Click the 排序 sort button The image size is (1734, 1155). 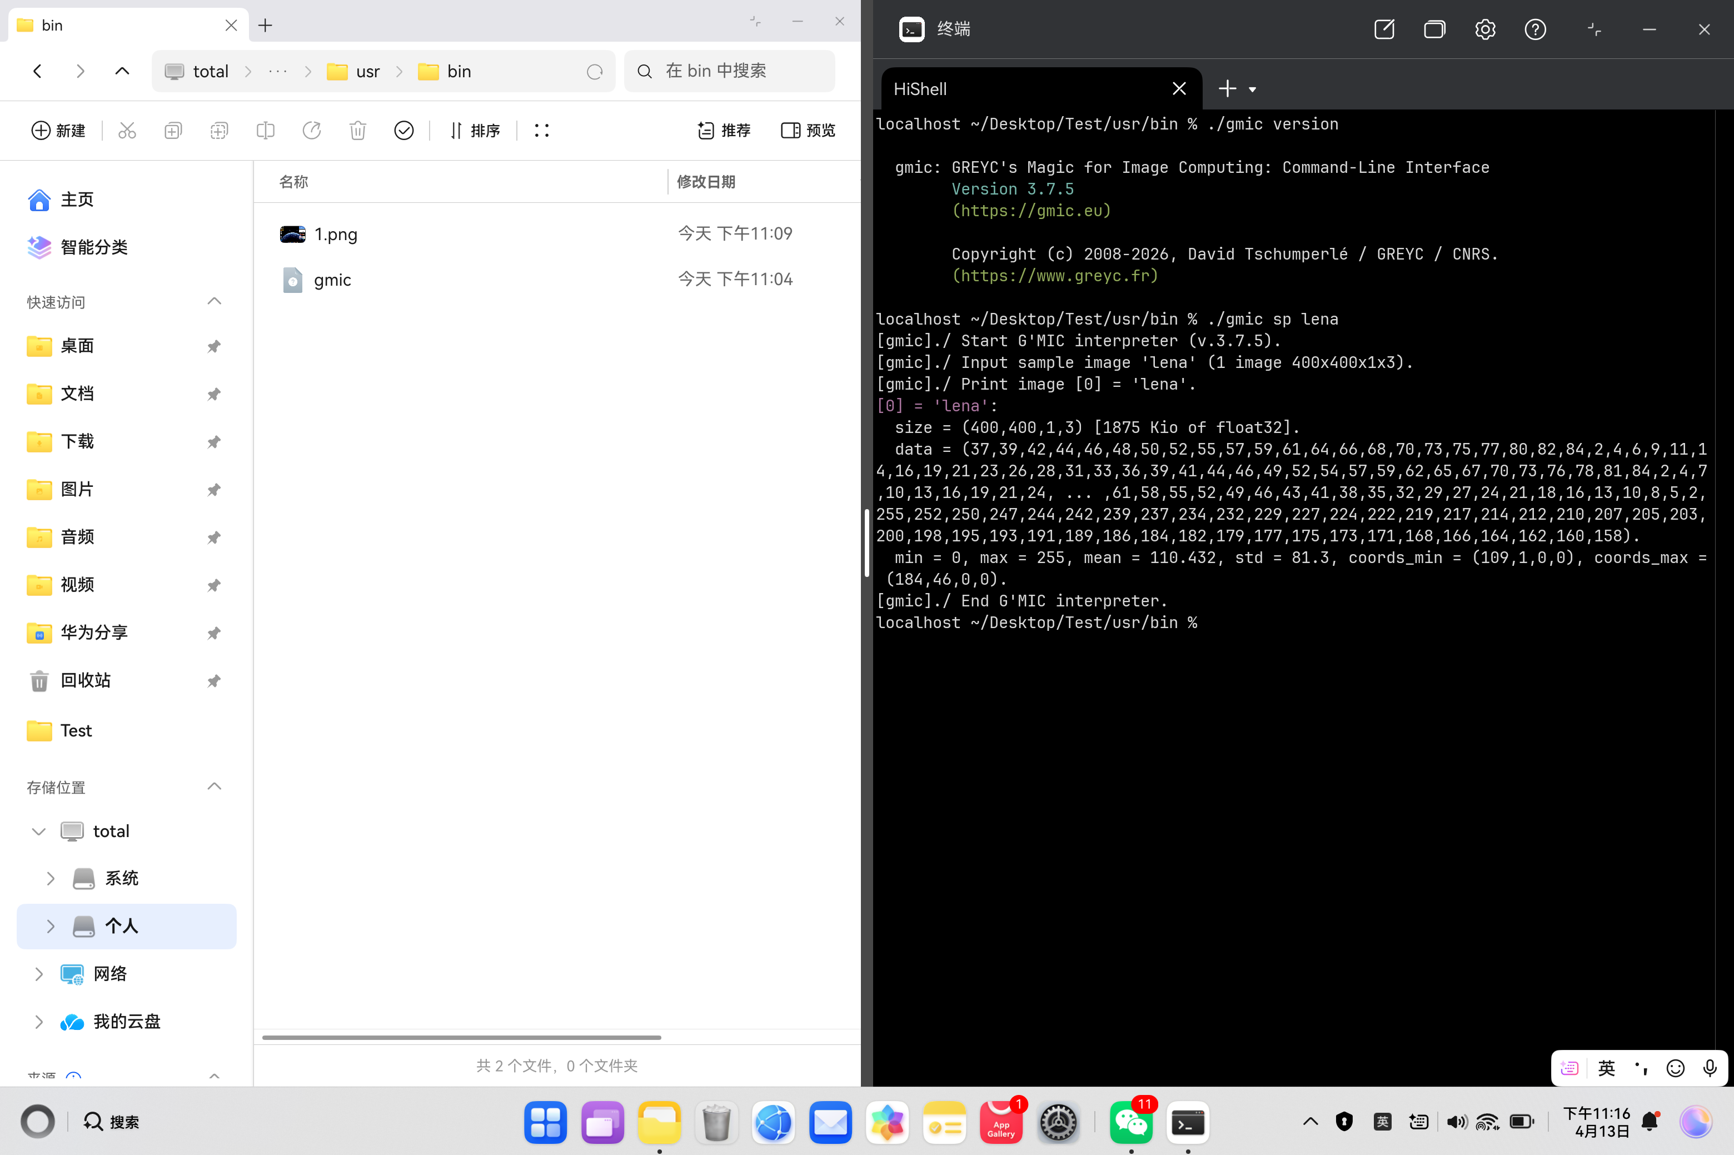[x=474, y=131]
